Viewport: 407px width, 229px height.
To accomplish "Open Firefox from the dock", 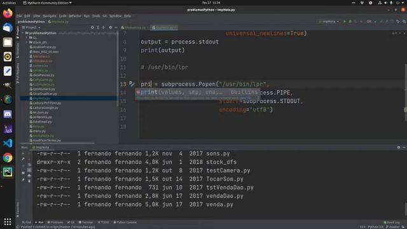I will coord(8,13).
